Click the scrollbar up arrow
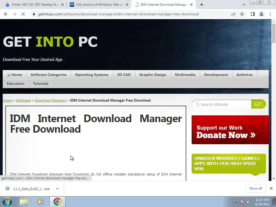 click(274, 21)
